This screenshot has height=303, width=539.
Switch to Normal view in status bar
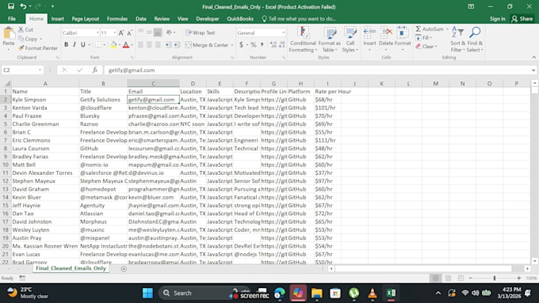click(435, 278)
